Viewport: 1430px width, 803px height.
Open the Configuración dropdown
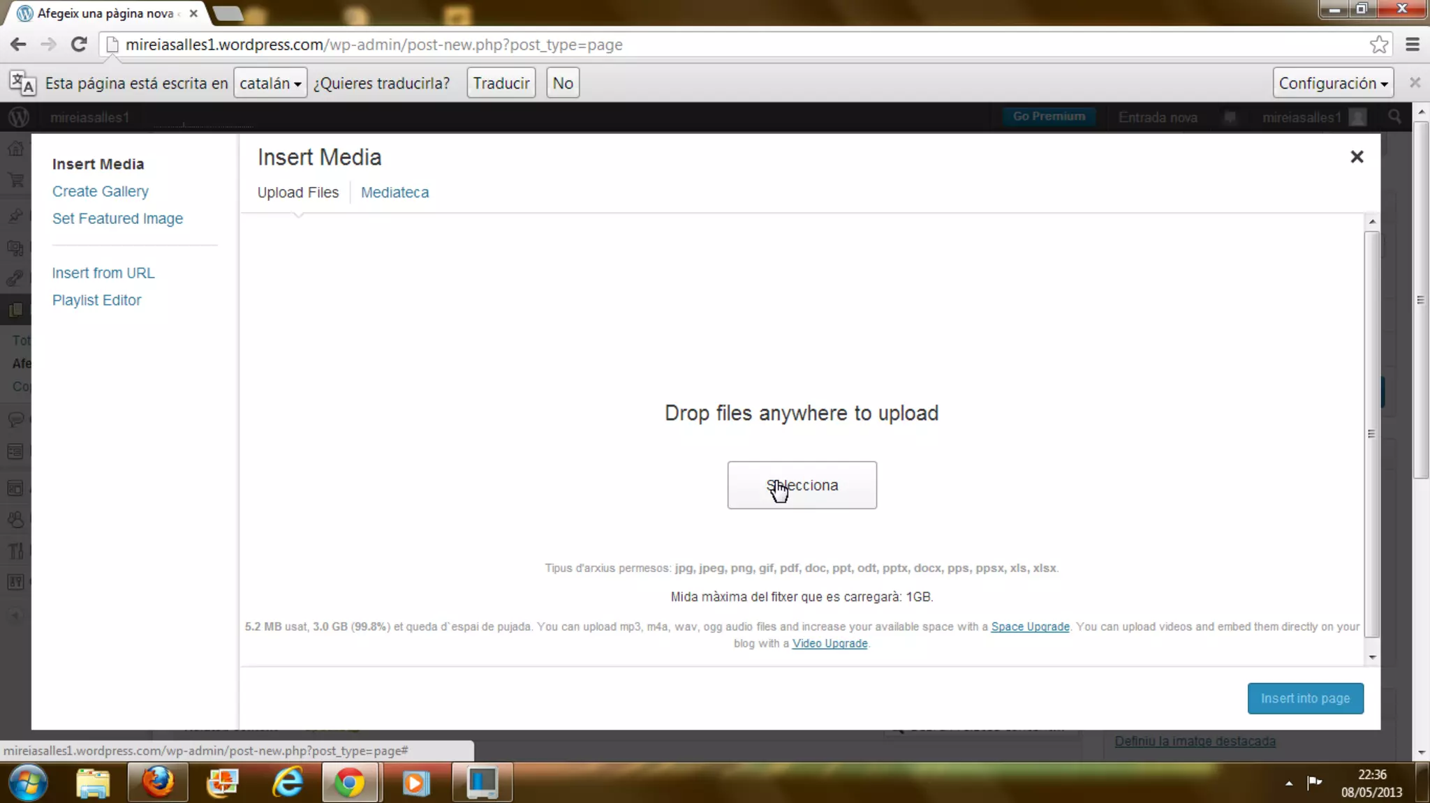point(1333,83)
